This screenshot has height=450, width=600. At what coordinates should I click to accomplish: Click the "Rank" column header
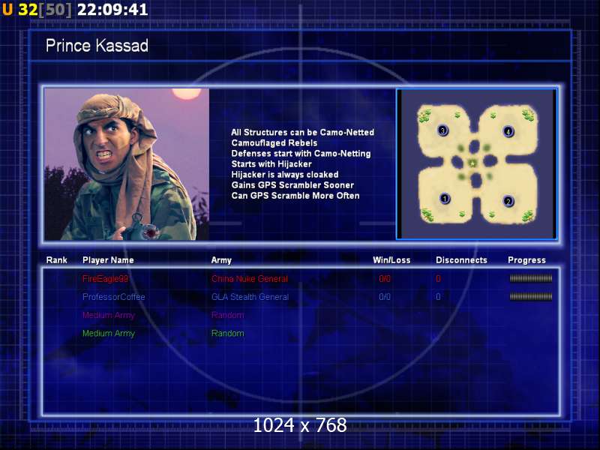[57, 260]
